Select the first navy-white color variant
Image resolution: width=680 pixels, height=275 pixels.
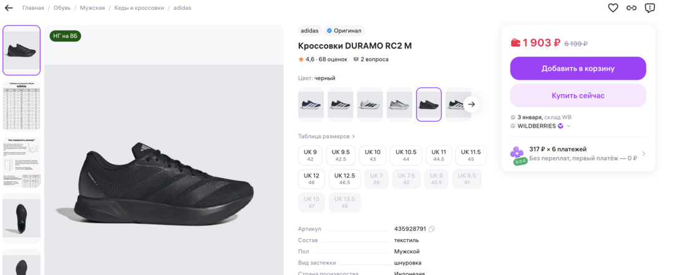pos(311,105)
